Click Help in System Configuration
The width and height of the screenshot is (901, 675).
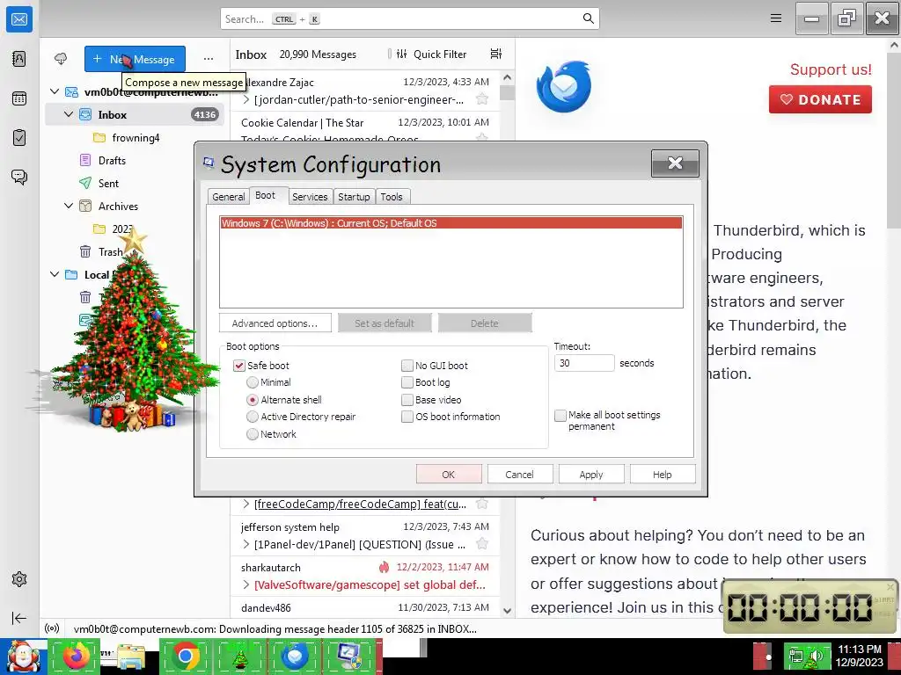[662, 474]
